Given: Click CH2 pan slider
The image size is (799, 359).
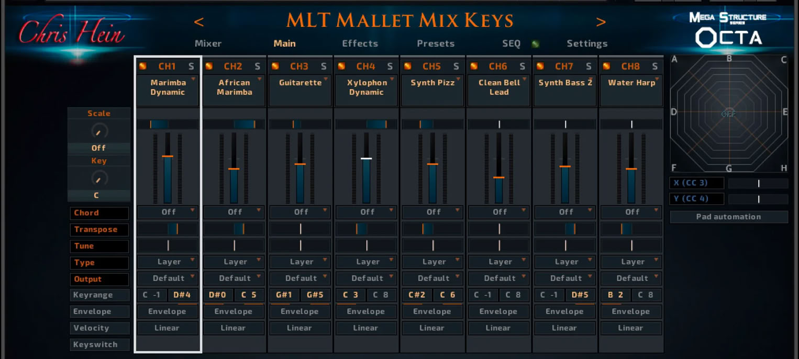Looking at the screenshot, I should pos(235,125).
